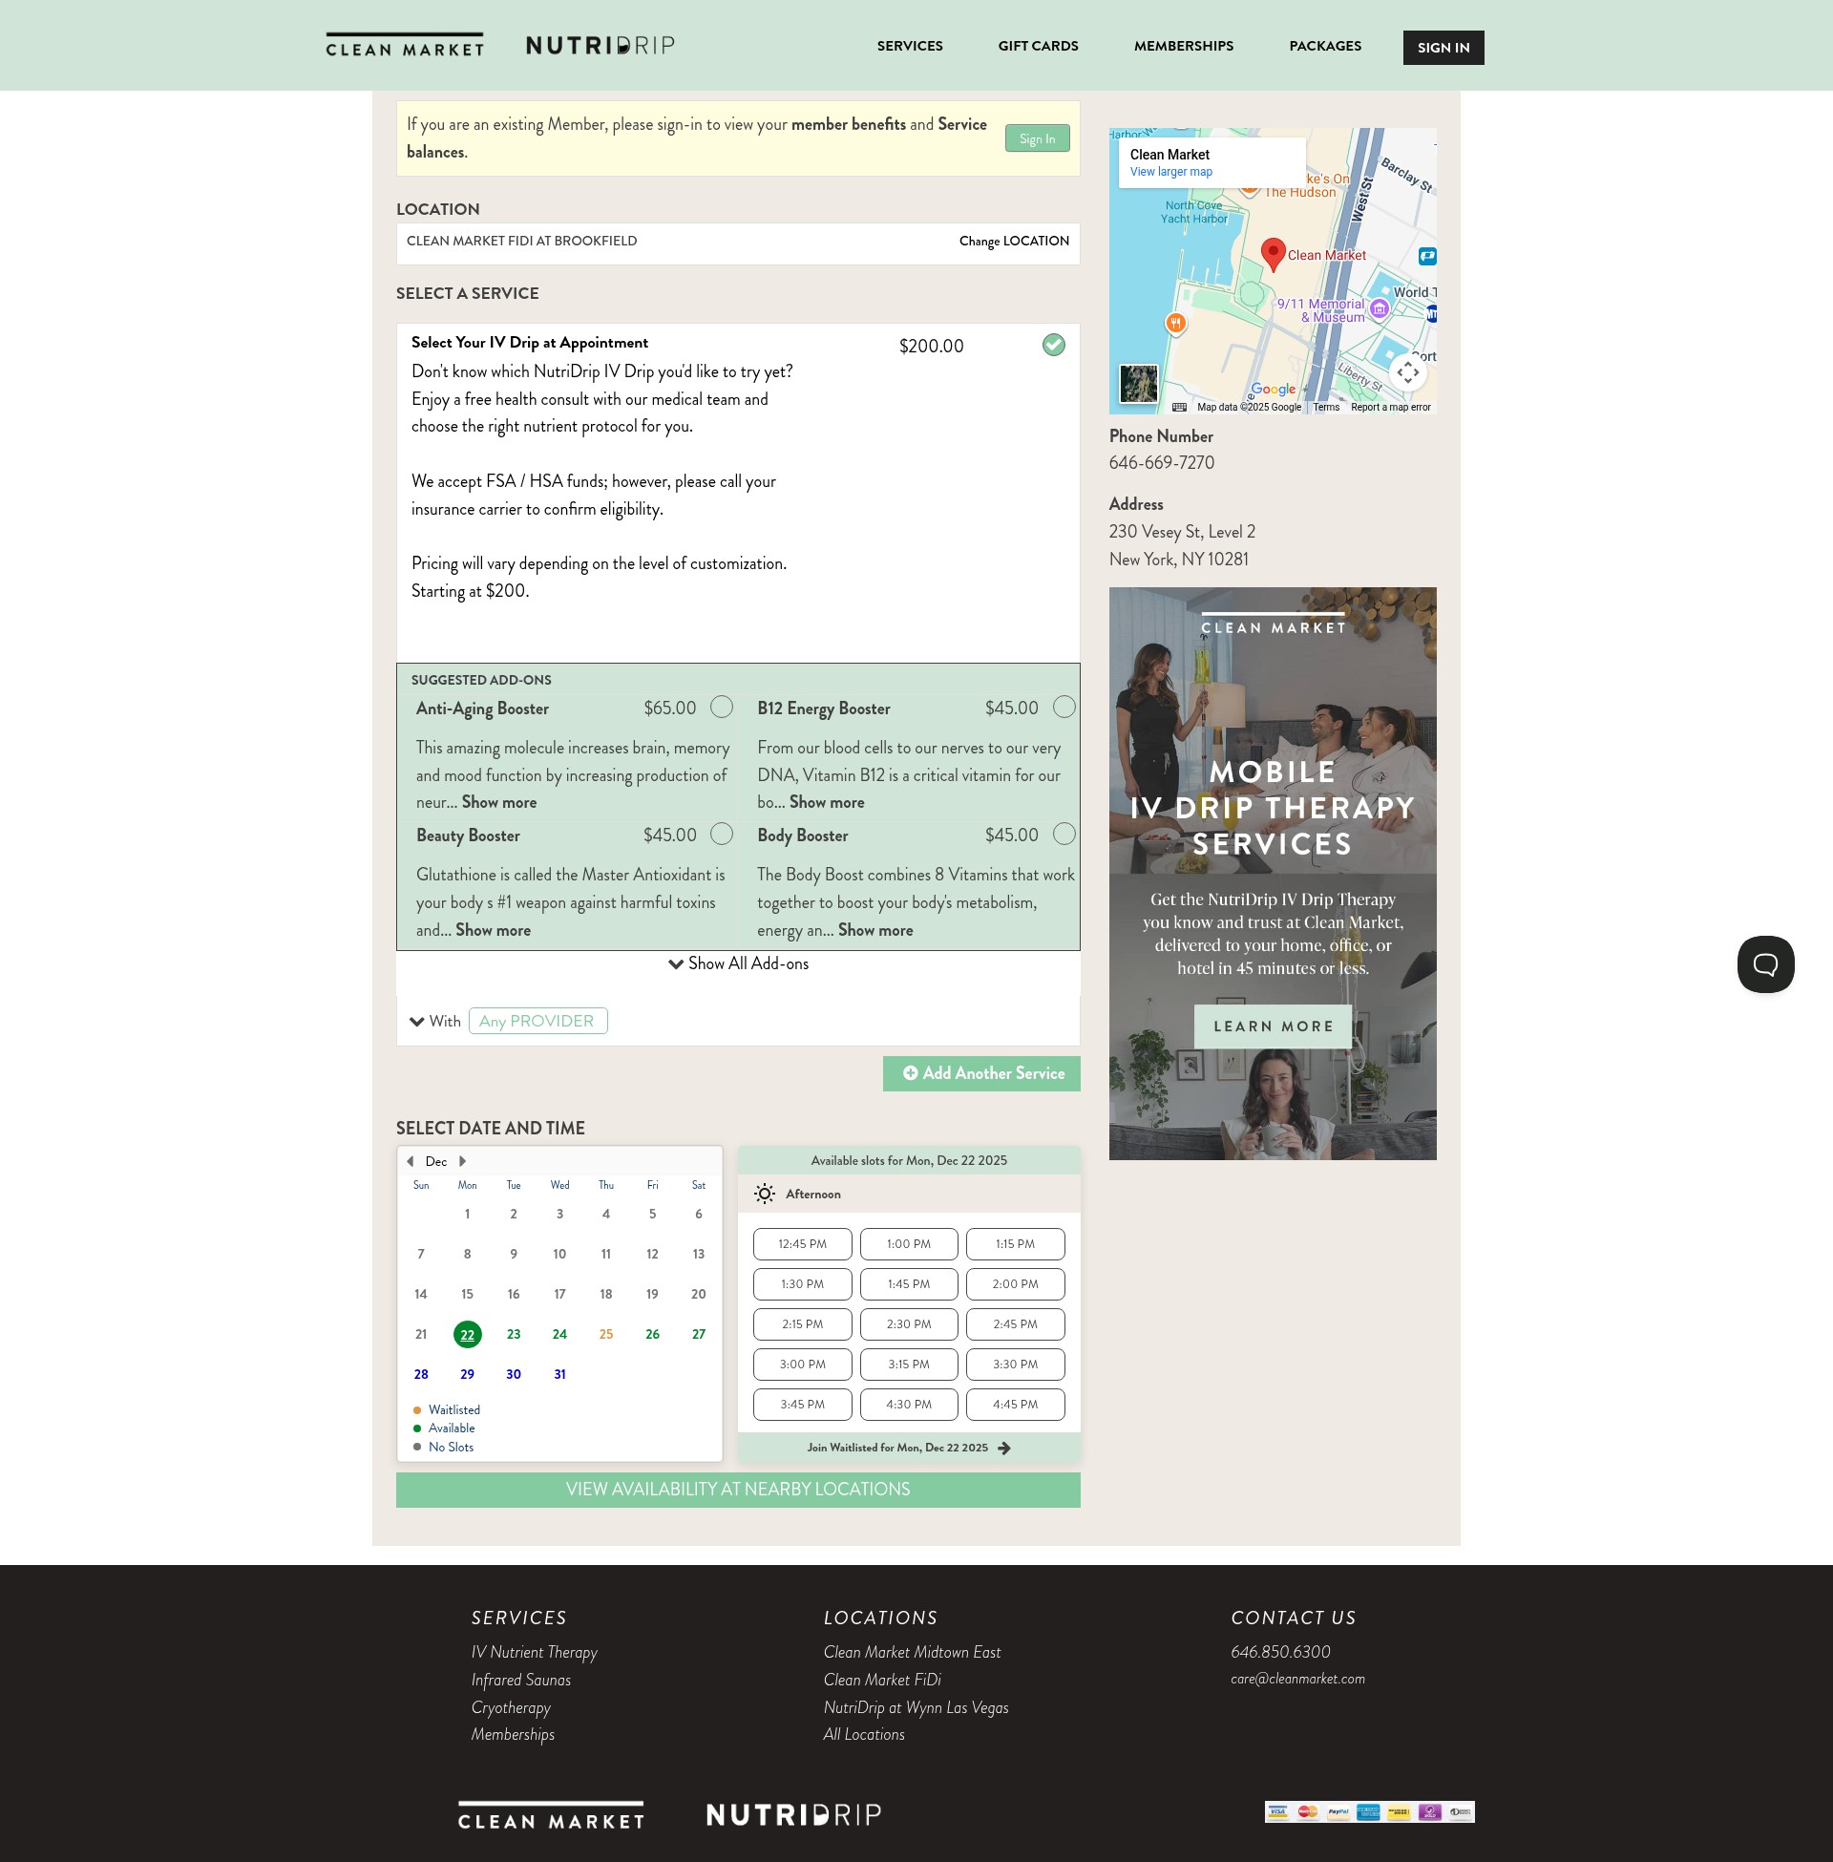Click the red Clean Market map pin
The height and width of the screenshot is (1862, 1833).
pyautogui.click(x=1273, y=255)
